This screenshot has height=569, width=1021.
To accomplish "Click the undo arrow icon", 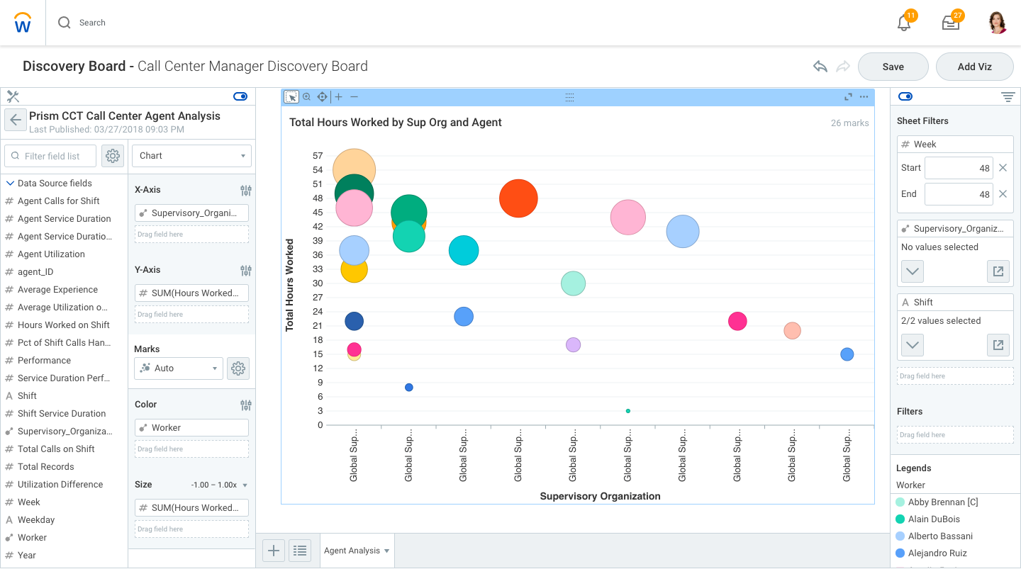I will [x=820, y=67].
